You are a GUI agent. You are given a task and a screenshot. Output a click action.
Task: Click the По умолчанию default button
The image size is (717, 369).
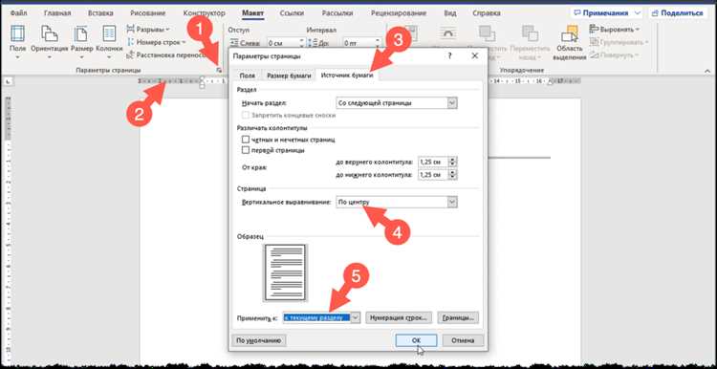click(259, 340)
